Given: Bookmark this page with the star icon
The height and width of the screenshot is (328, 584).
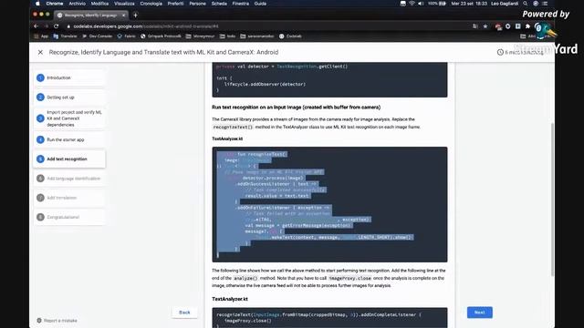Looking at the screenshot, I should point(485,26).
